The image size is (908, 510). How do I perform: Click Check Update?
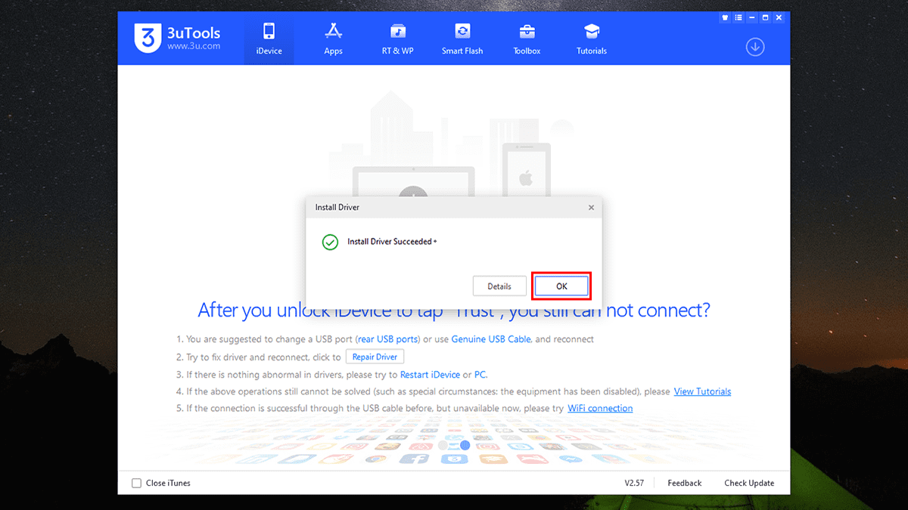coord(748,483)
